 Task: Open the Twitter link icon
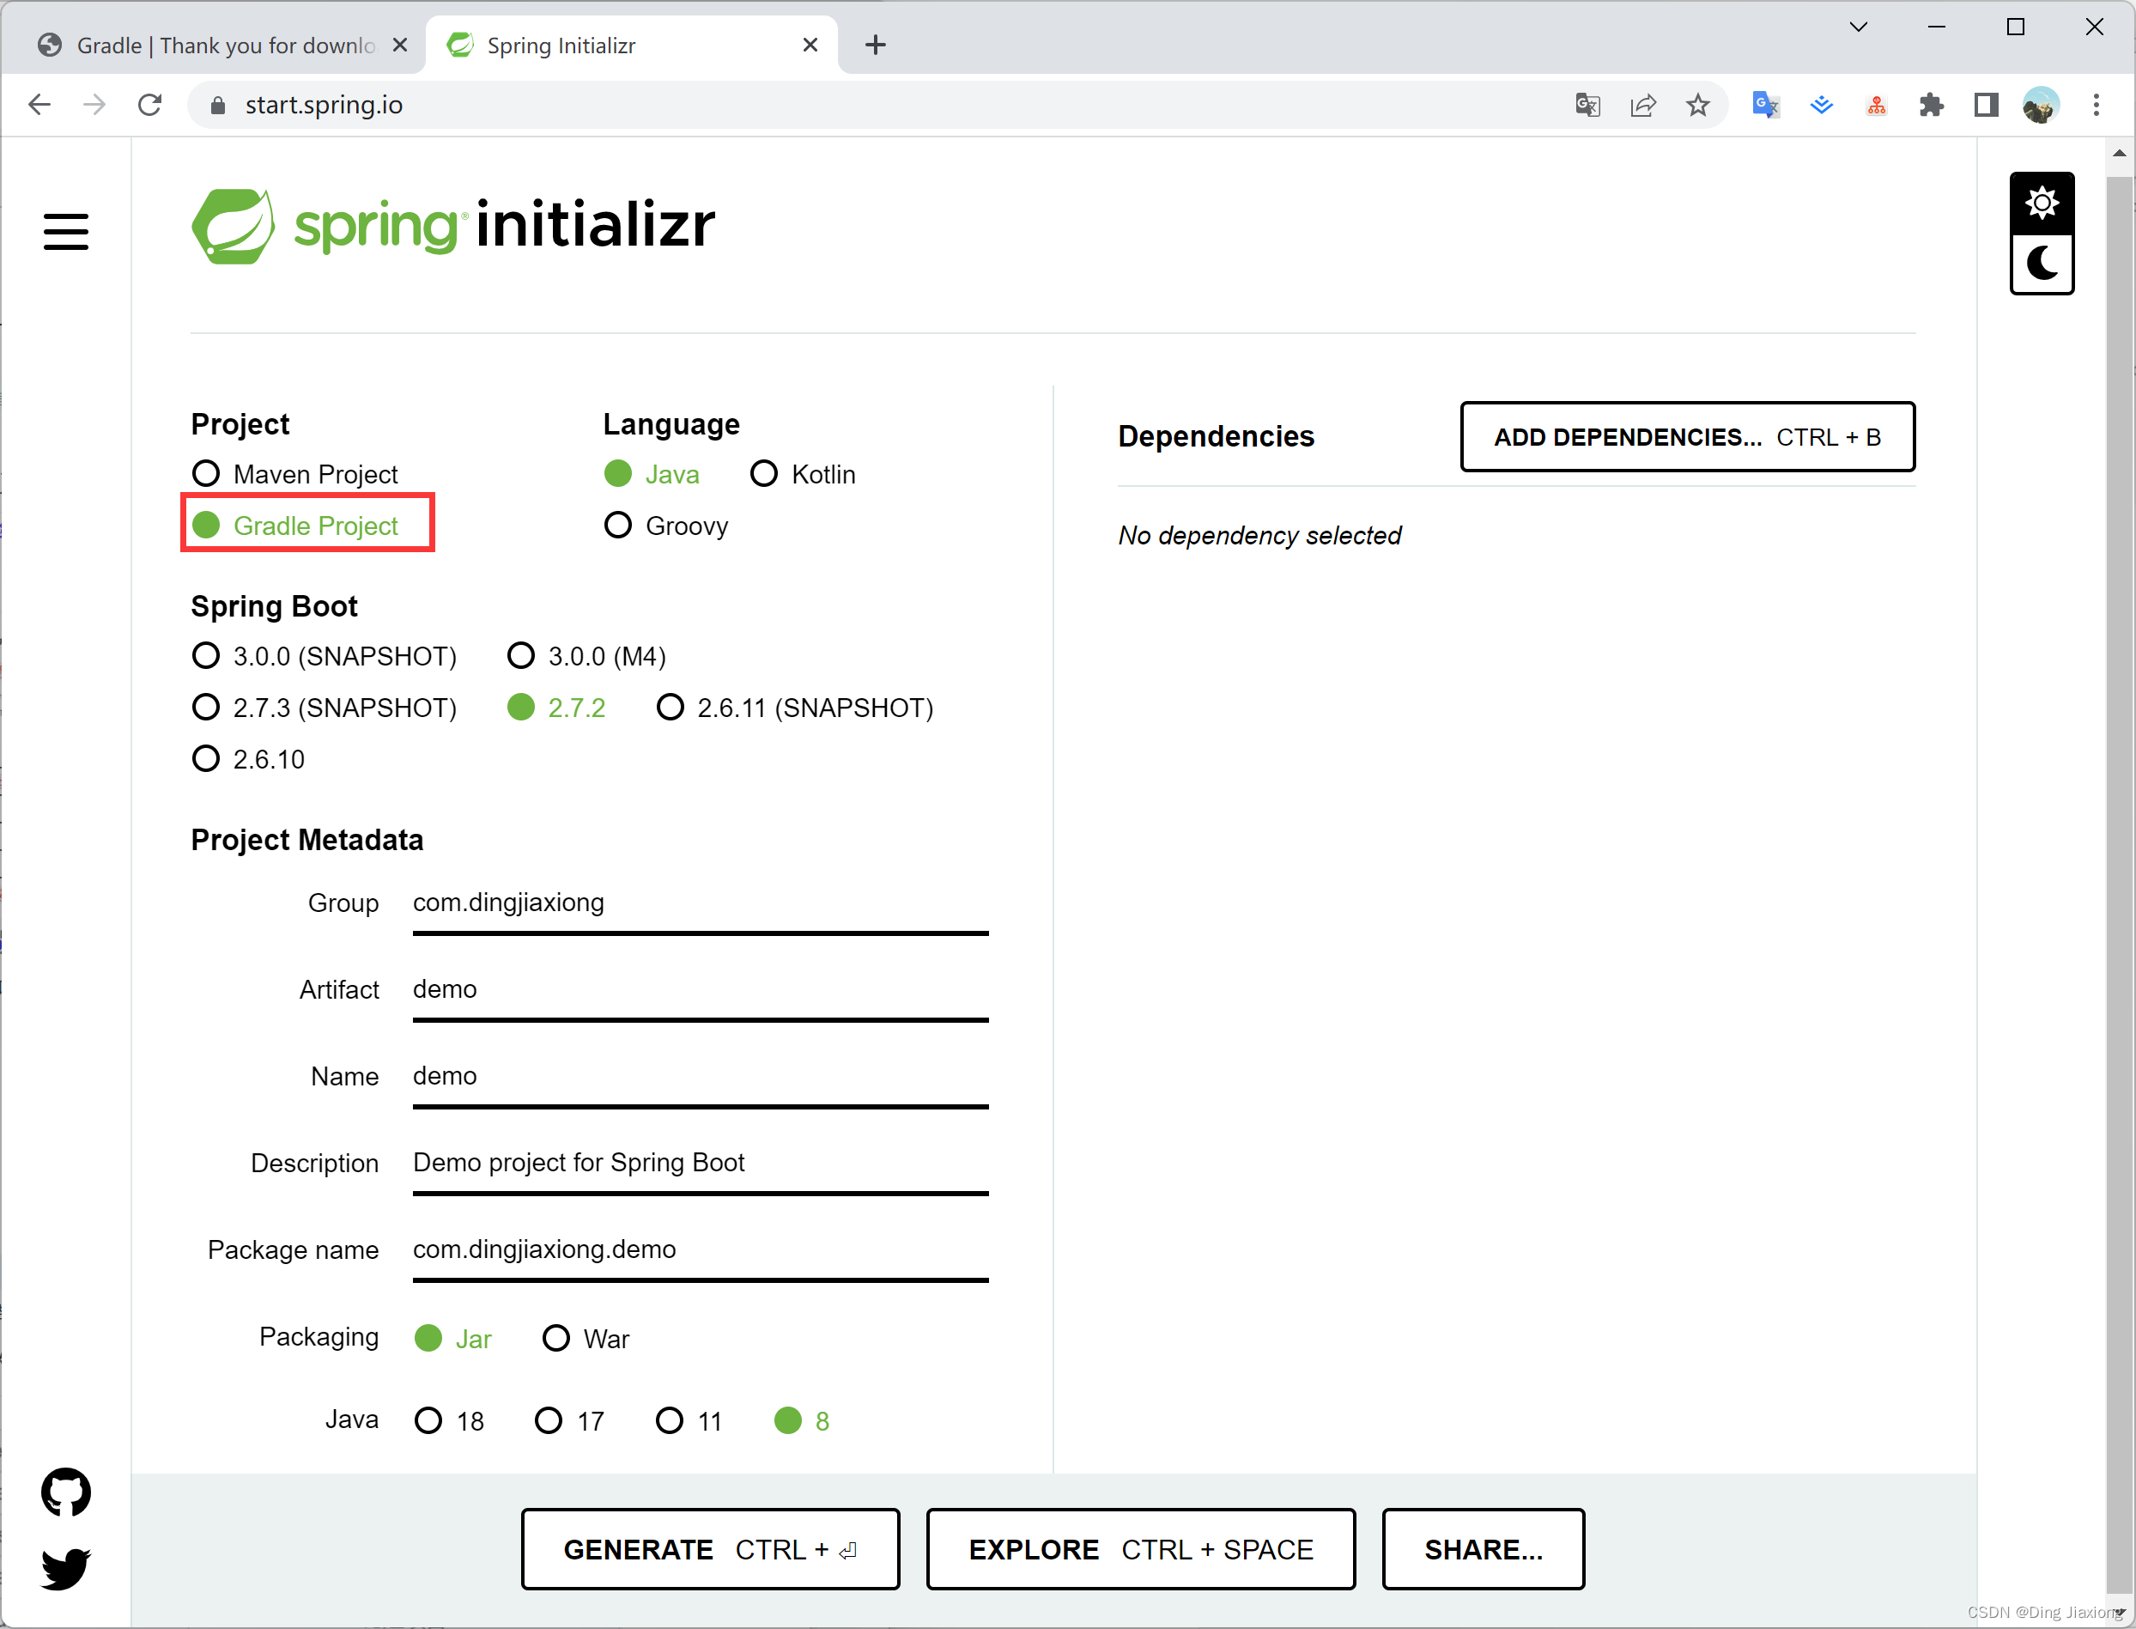(x=66, y=1568)
